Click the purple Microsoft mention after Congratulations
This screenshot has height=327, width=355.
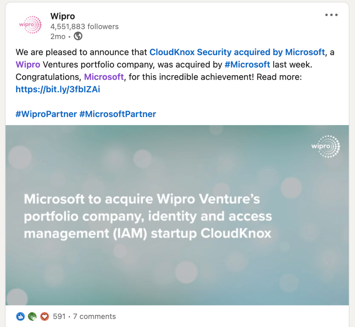(104, 77)
